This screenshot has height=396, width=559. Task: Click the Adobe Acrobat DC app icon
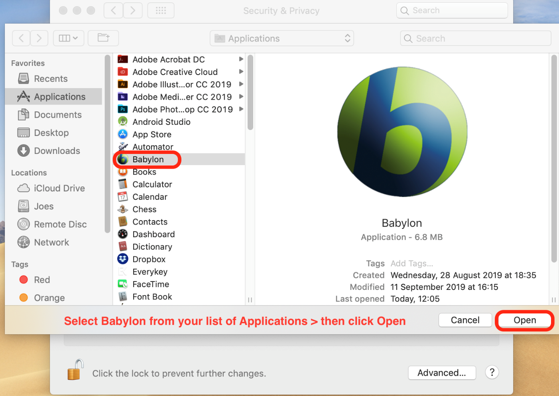tap(123, 59)
